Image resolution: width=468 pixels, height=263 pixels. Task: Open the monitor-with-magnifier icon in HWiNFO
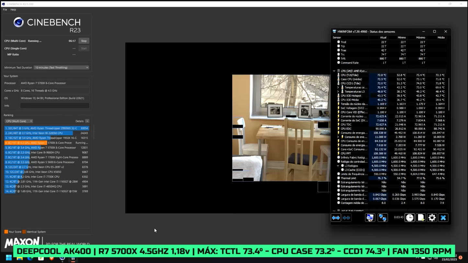pyautogui.click(x=370, y=218)
